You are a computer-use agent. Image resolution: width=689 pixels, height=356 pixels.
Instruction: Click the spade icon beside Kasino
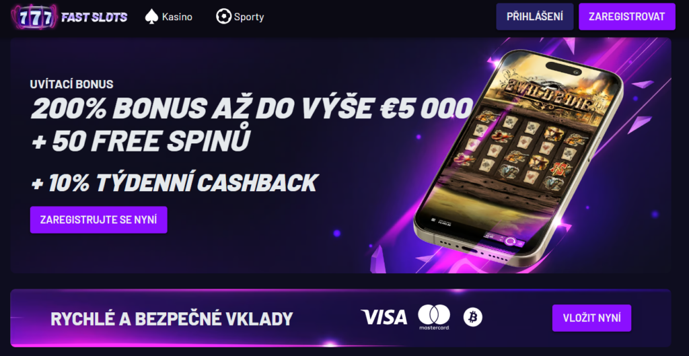click(x=151, y=17)
